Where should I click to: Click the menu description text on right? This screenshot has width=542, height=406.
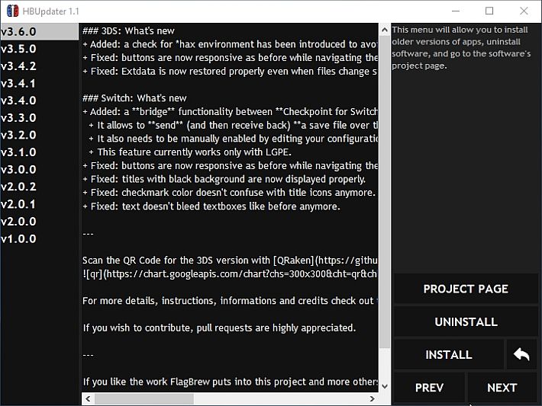[461, 47]
